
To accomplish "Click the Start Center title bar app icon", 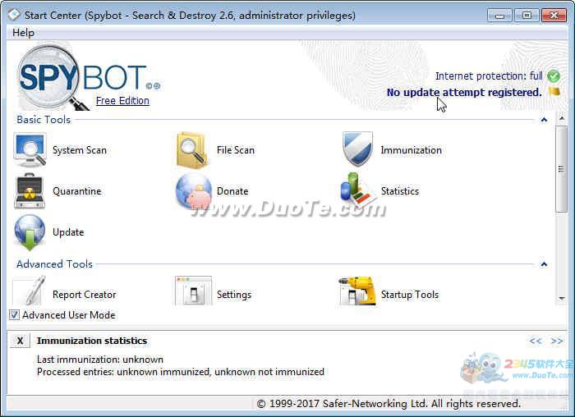I will pos(14,15).
